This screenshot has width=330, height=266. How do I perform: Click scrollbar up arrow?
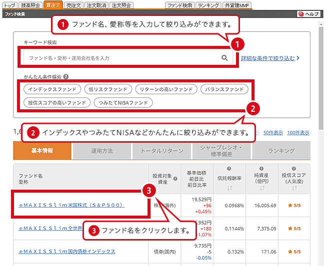click(320, 24)
